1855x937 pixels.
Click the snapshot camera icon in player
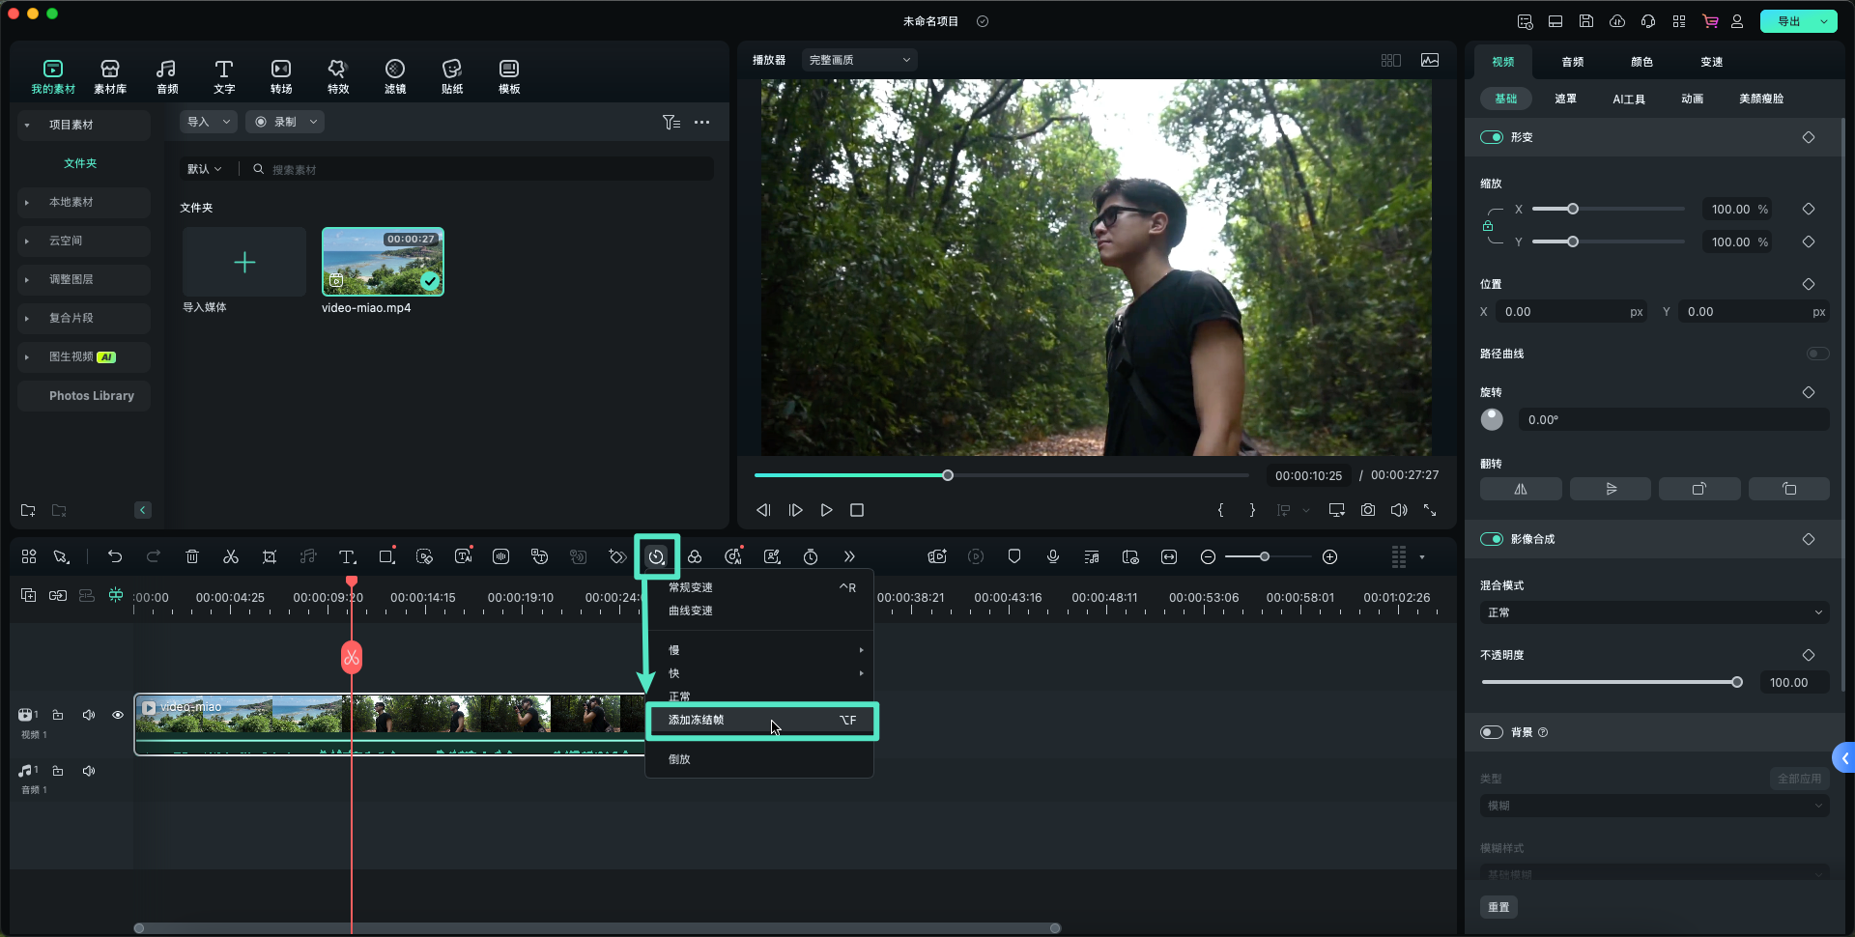pyautogui.click(x=1368, y=510)
